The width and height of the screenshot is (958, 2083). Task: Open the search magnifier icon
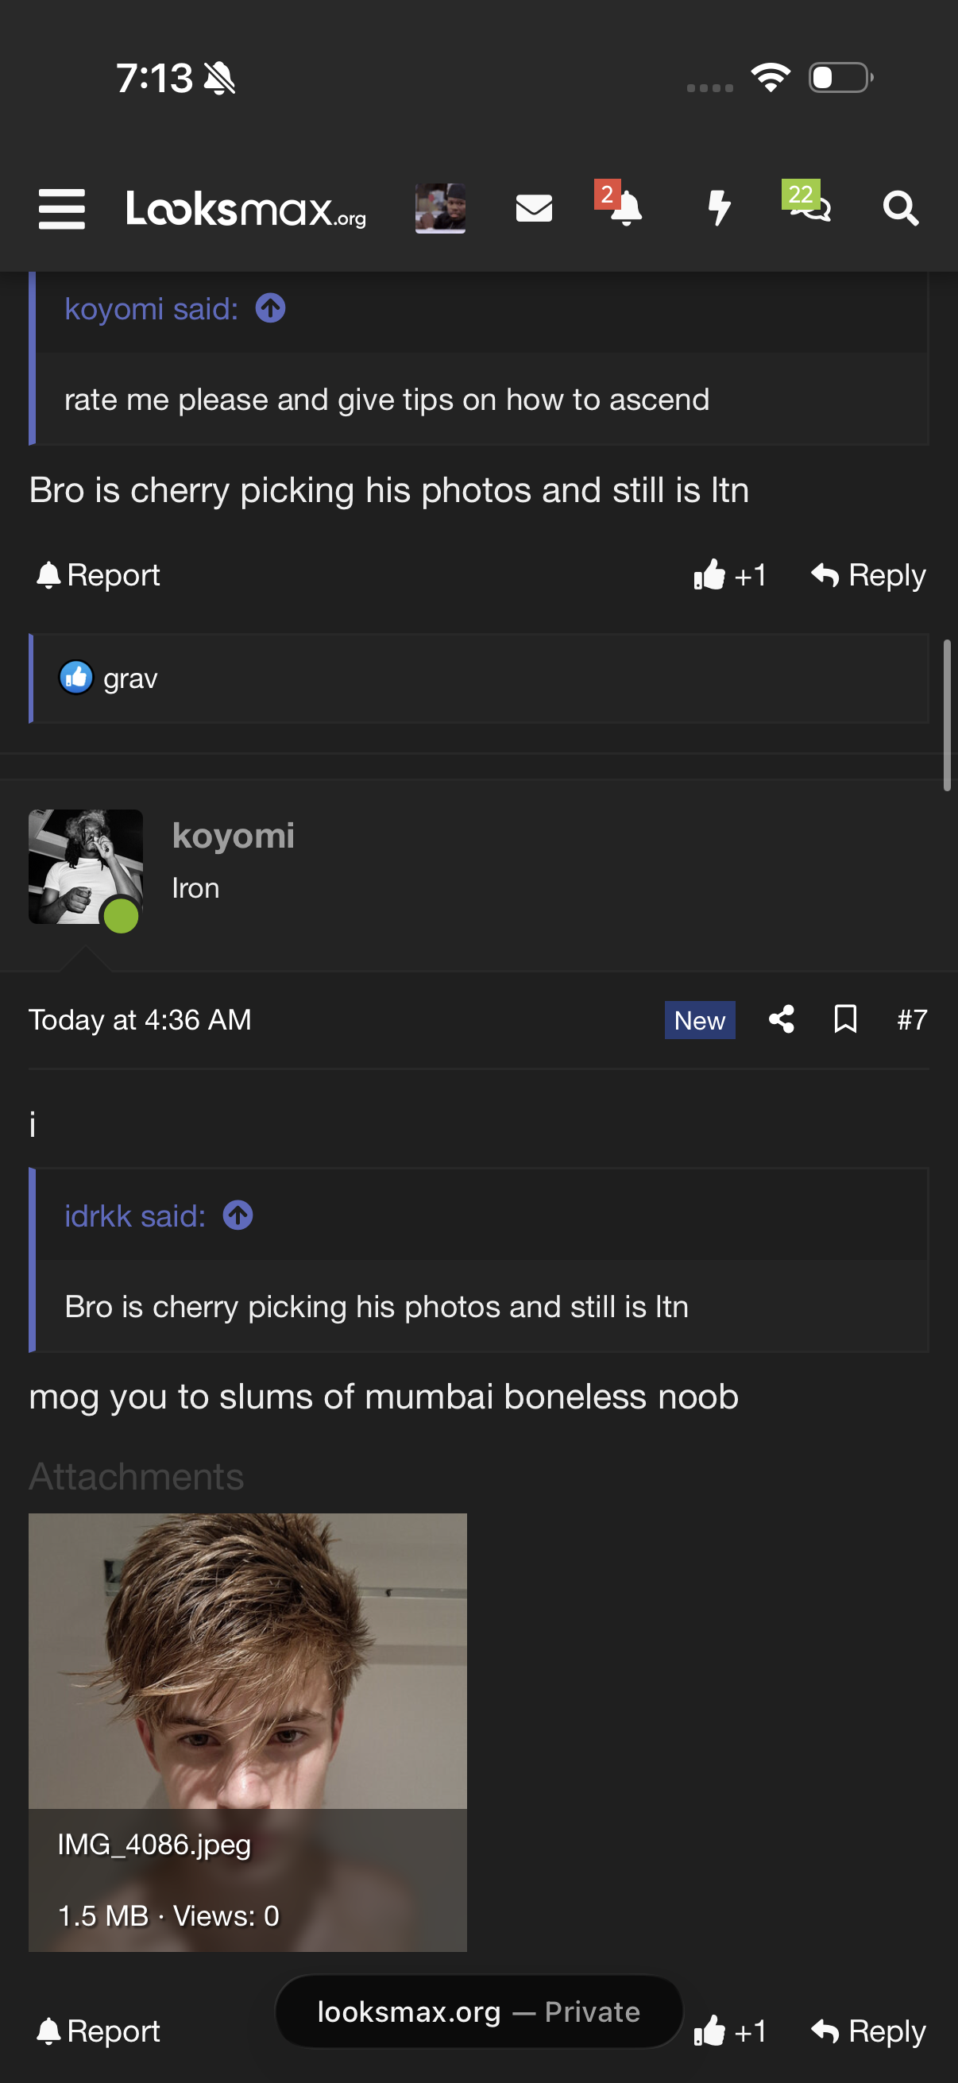[x=900, y=209]
